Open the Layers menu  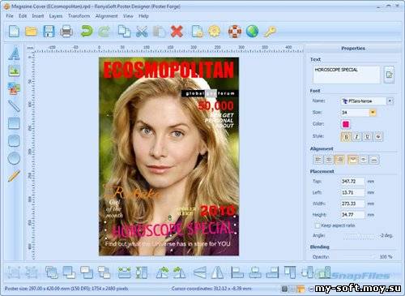pos(56,16)
